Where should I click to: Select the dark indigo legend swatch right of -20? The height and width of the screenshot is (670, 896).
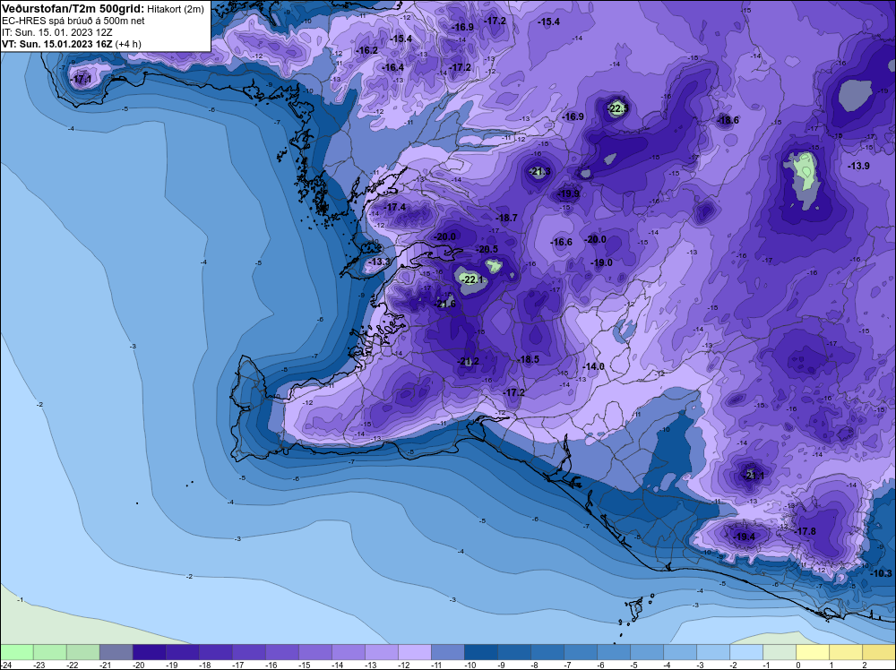click(149, 652)
